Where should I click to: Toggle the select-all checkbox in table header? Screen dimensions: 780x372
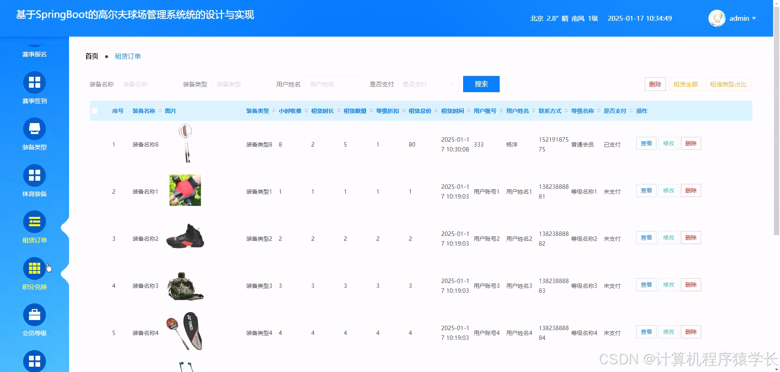[95, 110]
